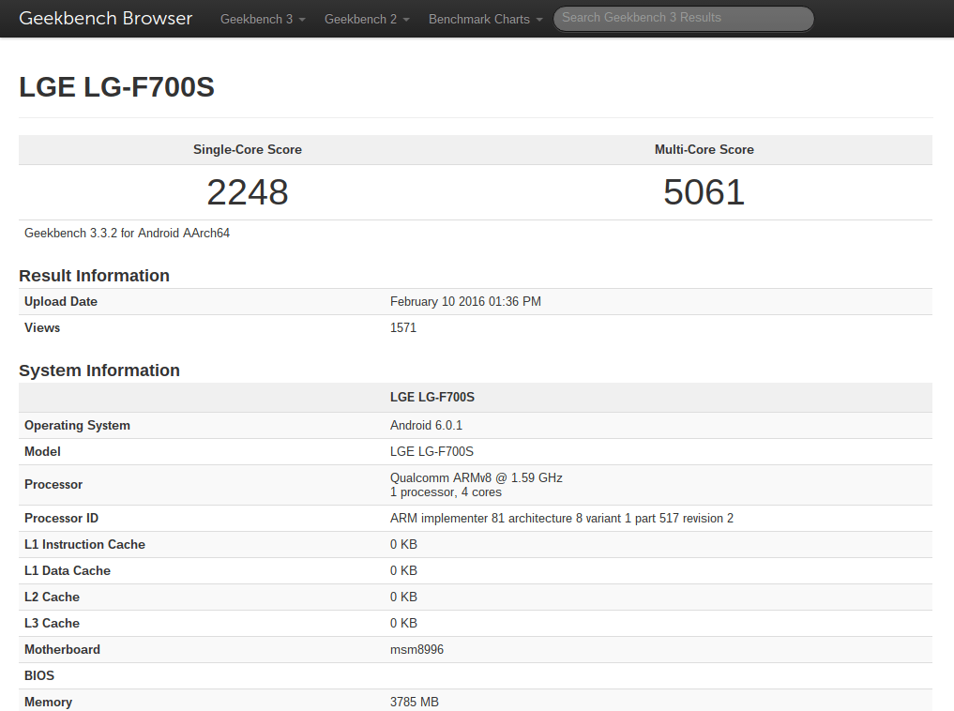Click the Views count 1571

pyautogui.click(x=402, y=327)
